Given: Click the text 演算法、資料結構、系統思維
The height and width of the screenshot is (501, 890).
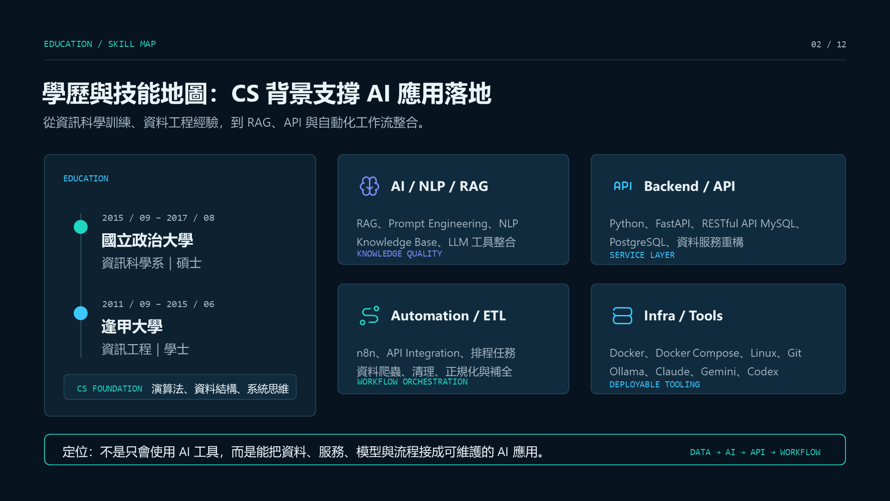Looking at the screenshot, I should click(220, 389).
